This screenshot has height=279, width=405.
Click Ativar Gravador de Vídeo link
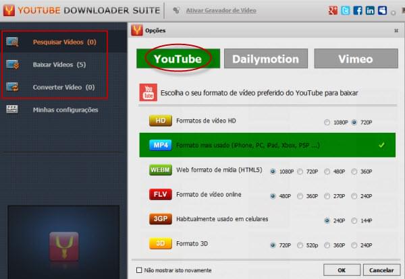221,10
